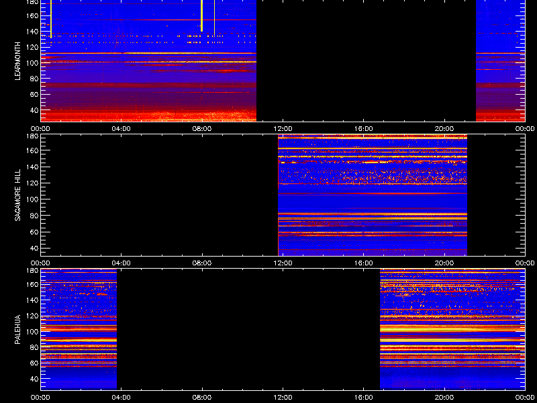Pick the 04:00 tick under the Sagamore Hill panel
Image resolution: width=537 pixels, height=403 pixels.
(121, 263)
